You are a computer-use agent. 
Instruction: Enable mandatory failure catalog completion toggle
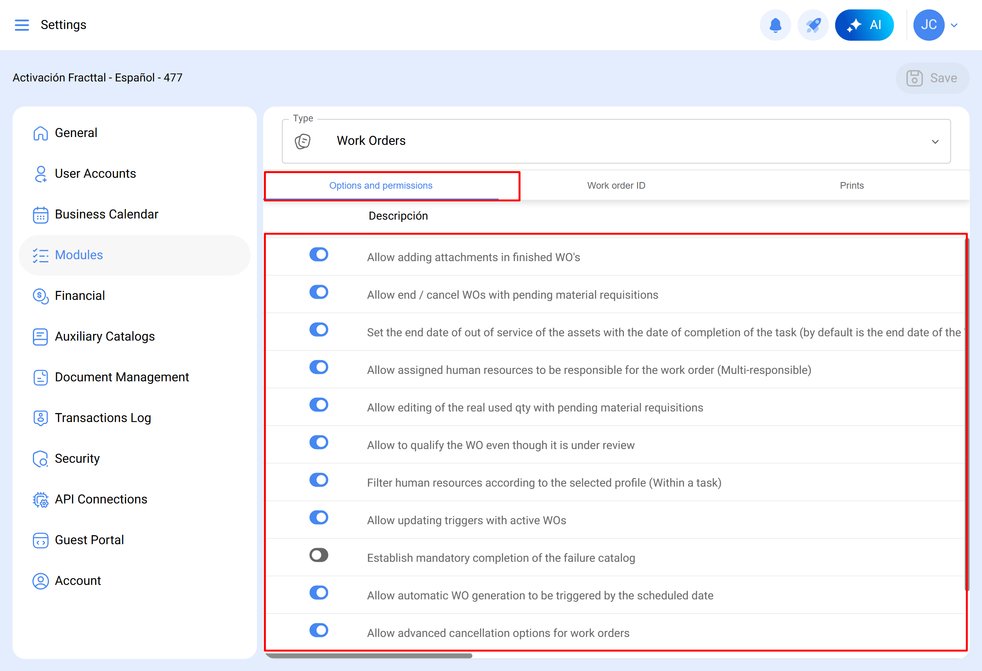[319, 555]
